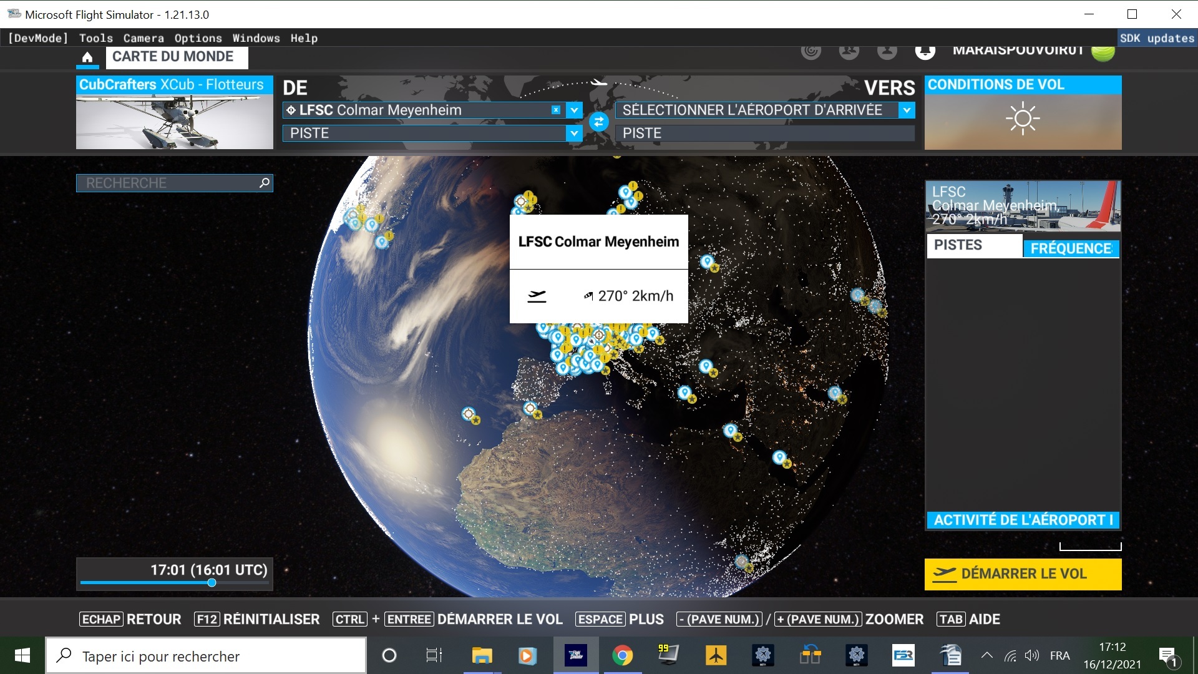1198x674 pixels.
Task: Switch to the FRÉQUENCE tab
Action: pos(1071,248)
